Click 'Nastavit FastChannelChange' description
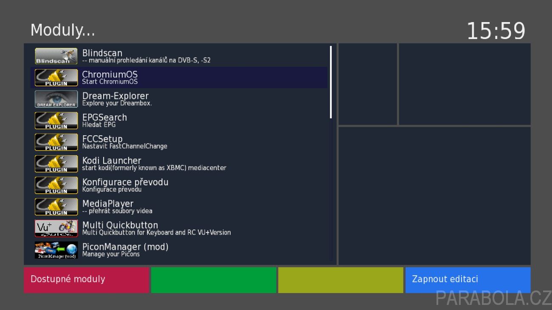 coord(125,146)
